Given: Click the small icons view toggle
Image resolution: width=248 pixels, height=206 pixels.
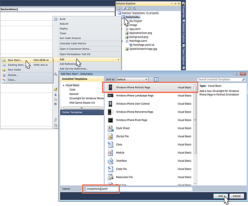Looking at the screenshot, I should pos(151,79).
